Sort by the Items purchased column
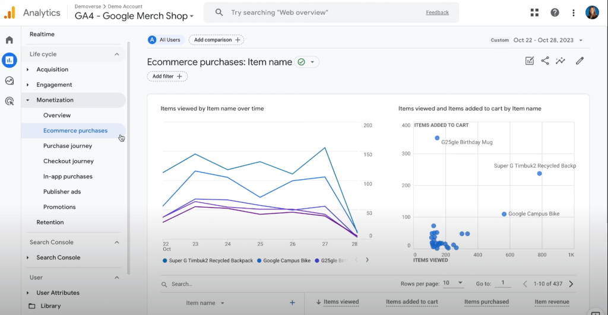Screen dimensions: 608x315 (486, 302)
